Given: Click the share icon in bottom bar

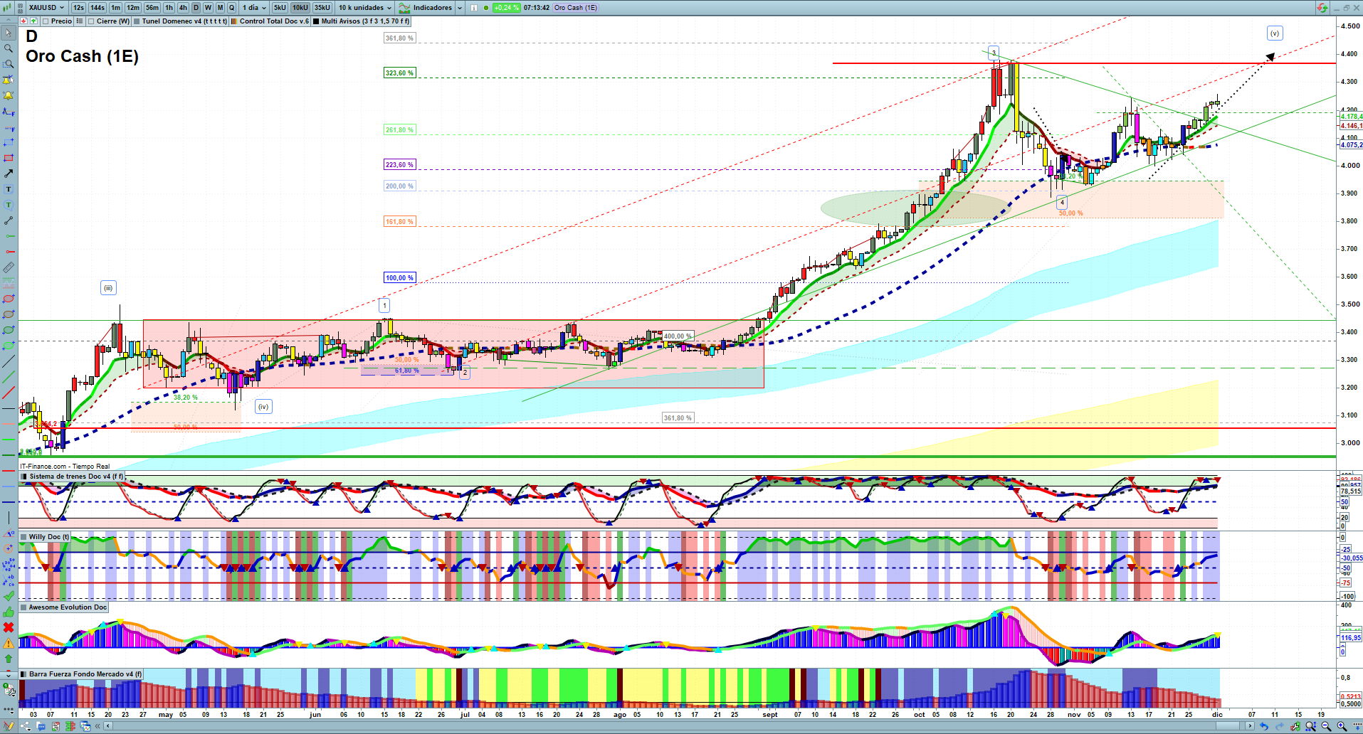Looking at the screenshot, I should 26,726.
